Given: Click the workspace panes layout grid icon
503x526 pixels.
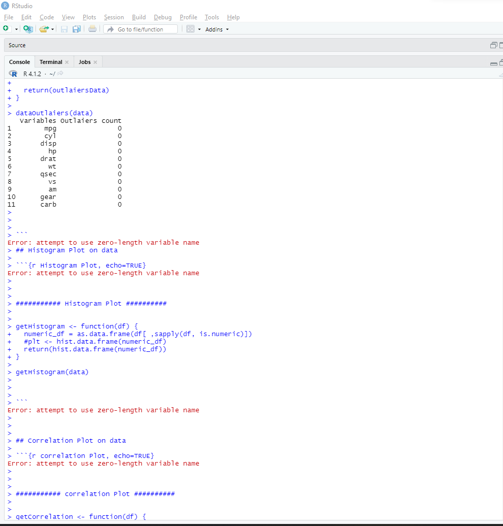Looking at the screenshot, I should coord(191,29).
